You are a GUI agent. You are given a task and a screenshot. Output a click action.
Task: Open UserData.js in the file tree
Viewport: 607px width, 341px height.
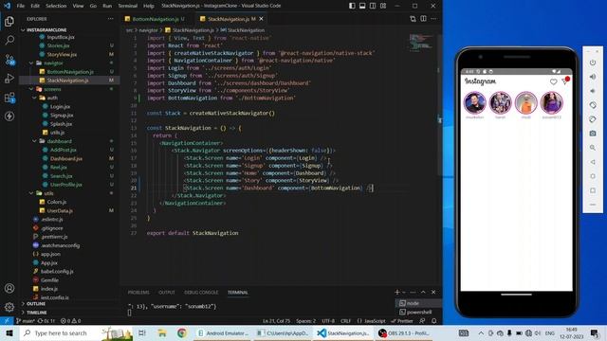point(60,210)
